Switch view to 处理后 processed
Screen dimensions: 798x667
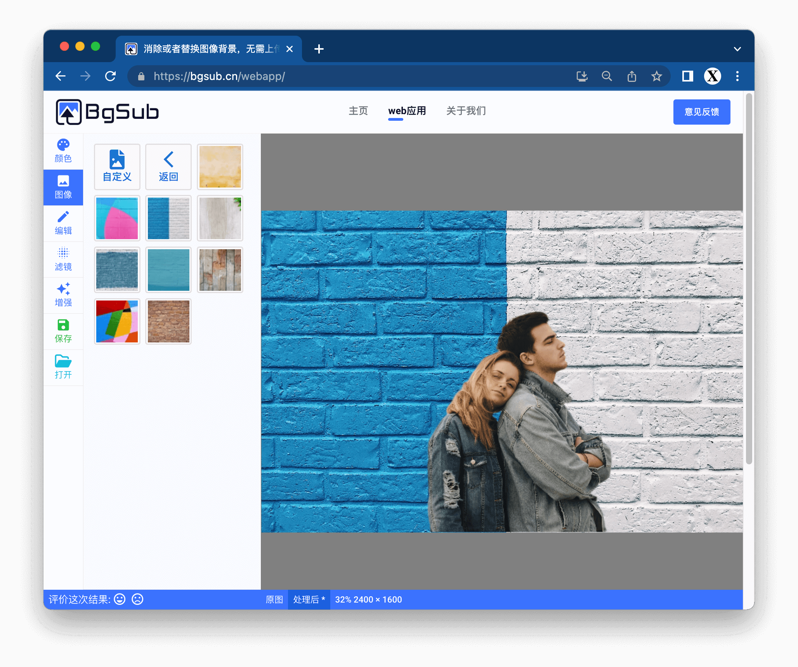[x=309, y=599]
